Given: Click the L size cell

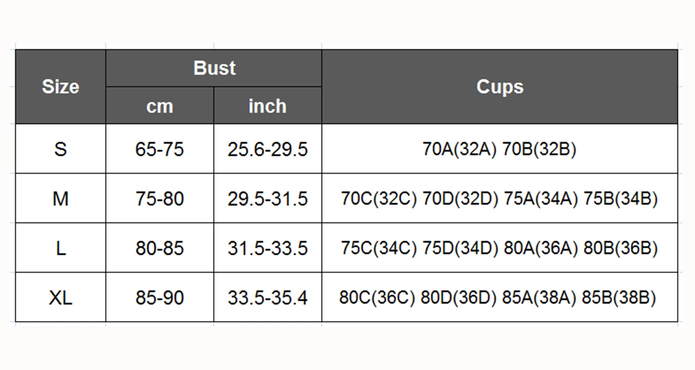Looking at the screenshot, I should (61, 248).
